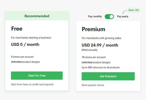The width and height of the screenshot is (146, 100).
Task: Click Up to 20% discount text
Action: tap(101, 67)
